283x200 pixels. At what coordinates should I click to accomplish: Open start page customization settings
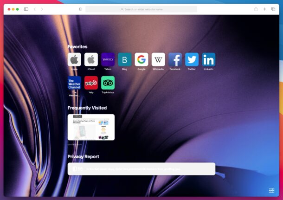[271, 190]
